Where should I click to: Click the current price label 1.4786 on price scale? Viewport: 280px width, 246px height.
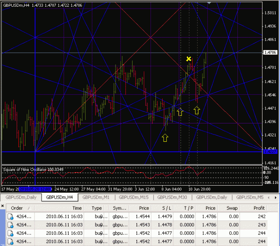pyautogui.click(x=270, y=52)
